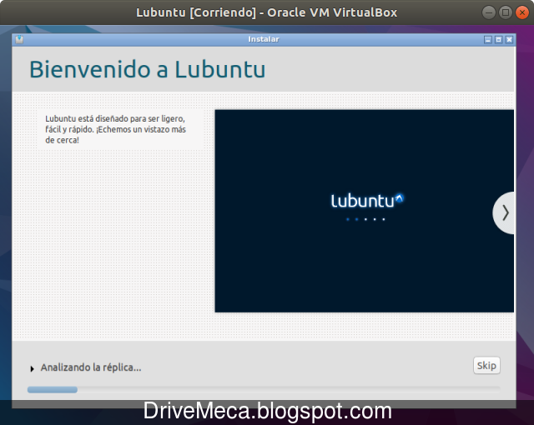
Task: Close the Instalar window
Action: (509, 40)
